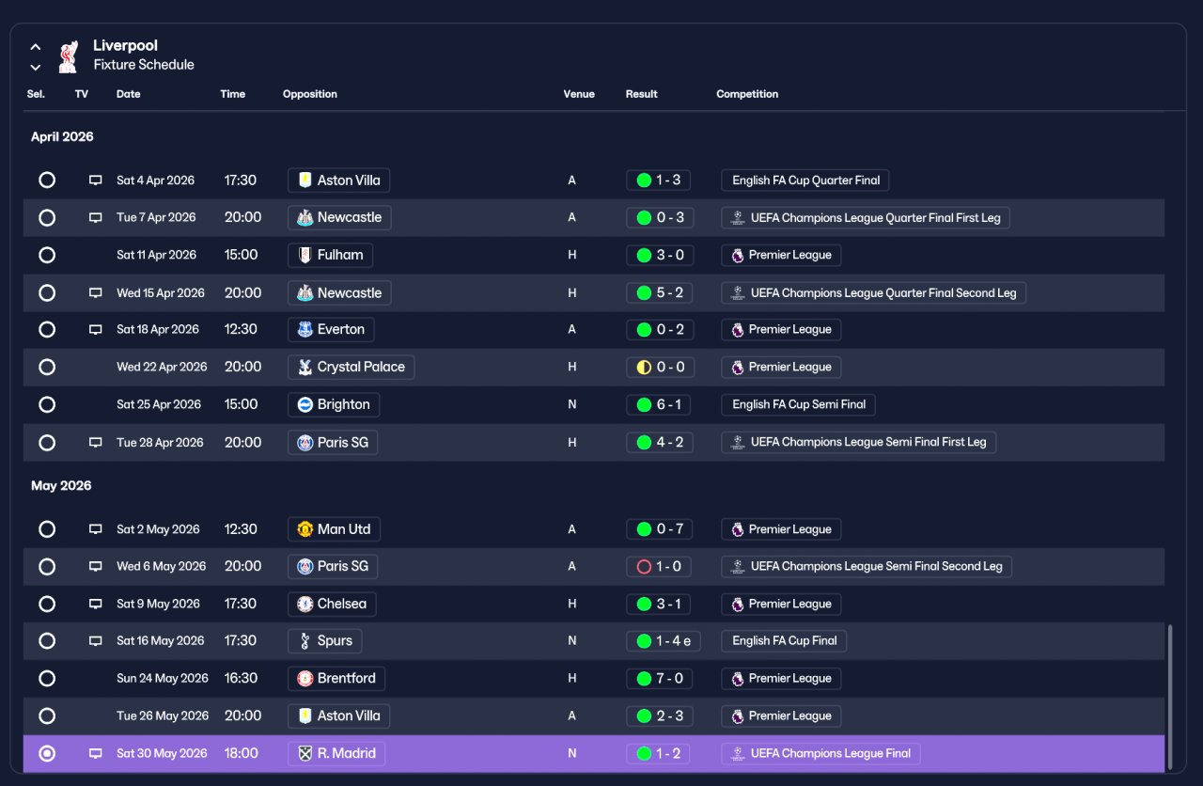Select the radio button for the Crystal Palace match
Screen dimensions: 1203x786
(47, 367)
